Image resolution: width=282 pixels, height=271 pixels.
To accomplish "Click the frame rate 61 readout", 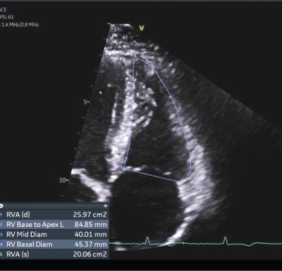I will click(x=7, y=17).
